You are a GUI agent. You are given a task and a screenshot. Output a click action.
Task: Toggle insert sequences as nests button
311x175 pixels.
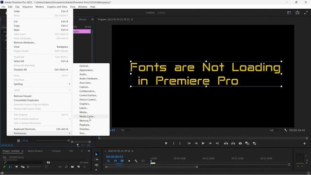click(x=108, y=161)
